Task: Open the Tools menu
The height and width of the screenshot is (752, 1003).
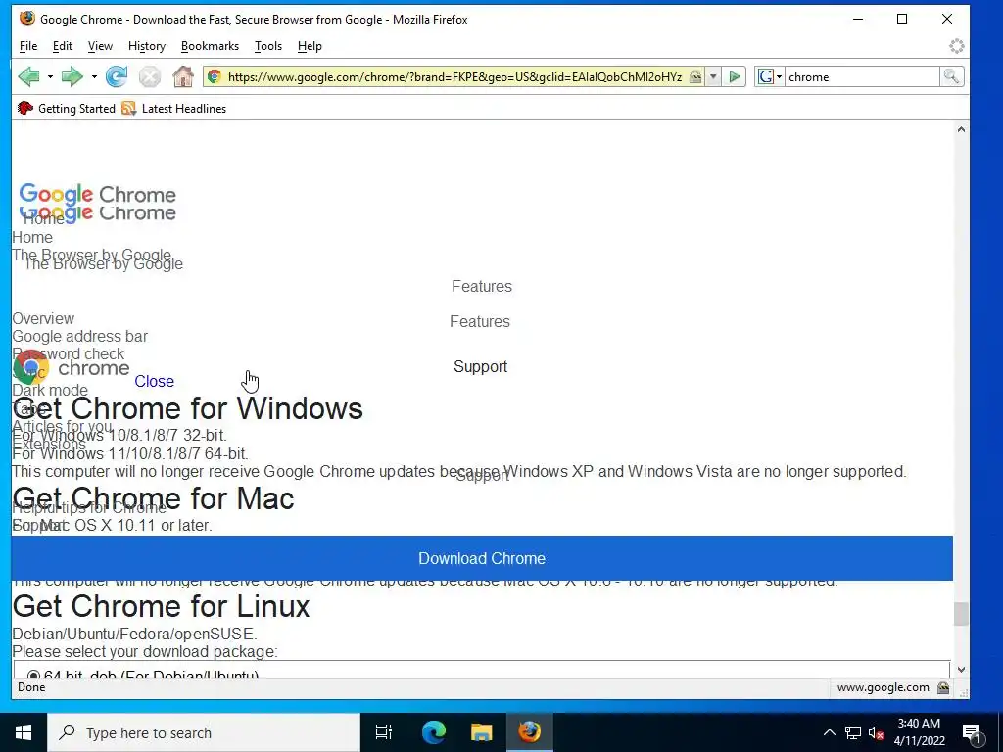Action: point(268,46)
